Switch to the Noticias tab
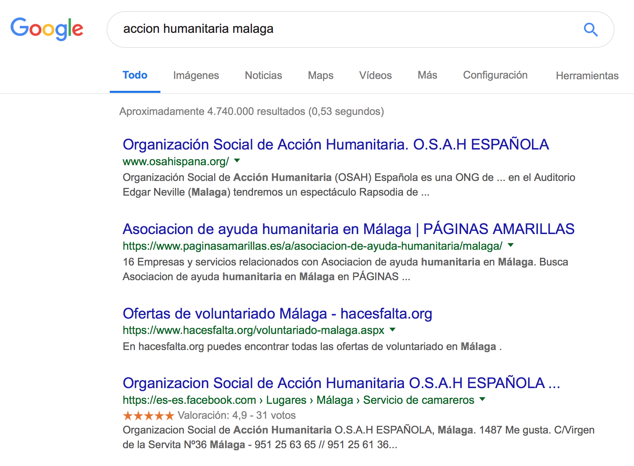This screenshot has width=634, height=466. tap(264, 75)
